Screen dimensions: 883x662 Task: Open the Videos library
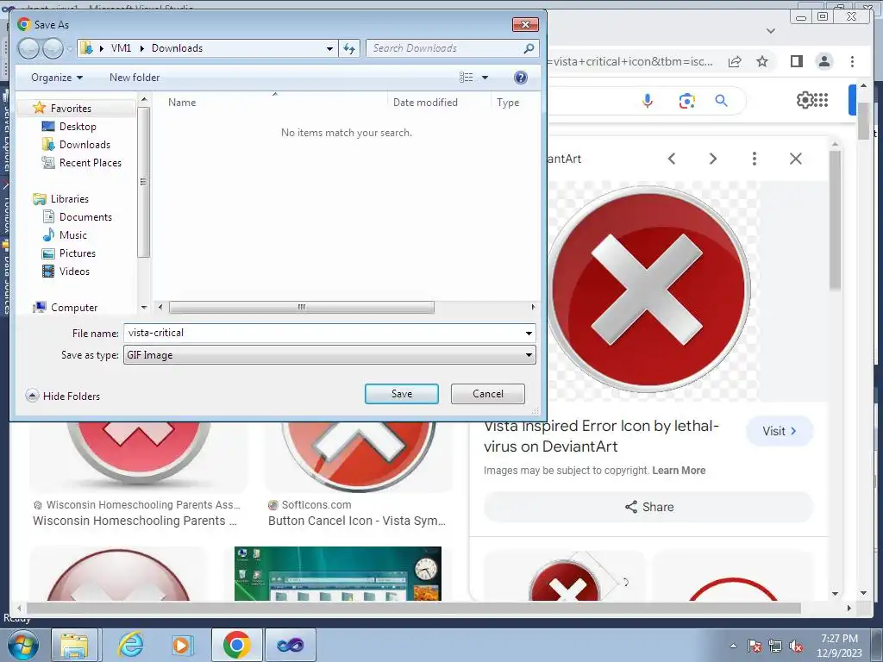coord(74,272)
